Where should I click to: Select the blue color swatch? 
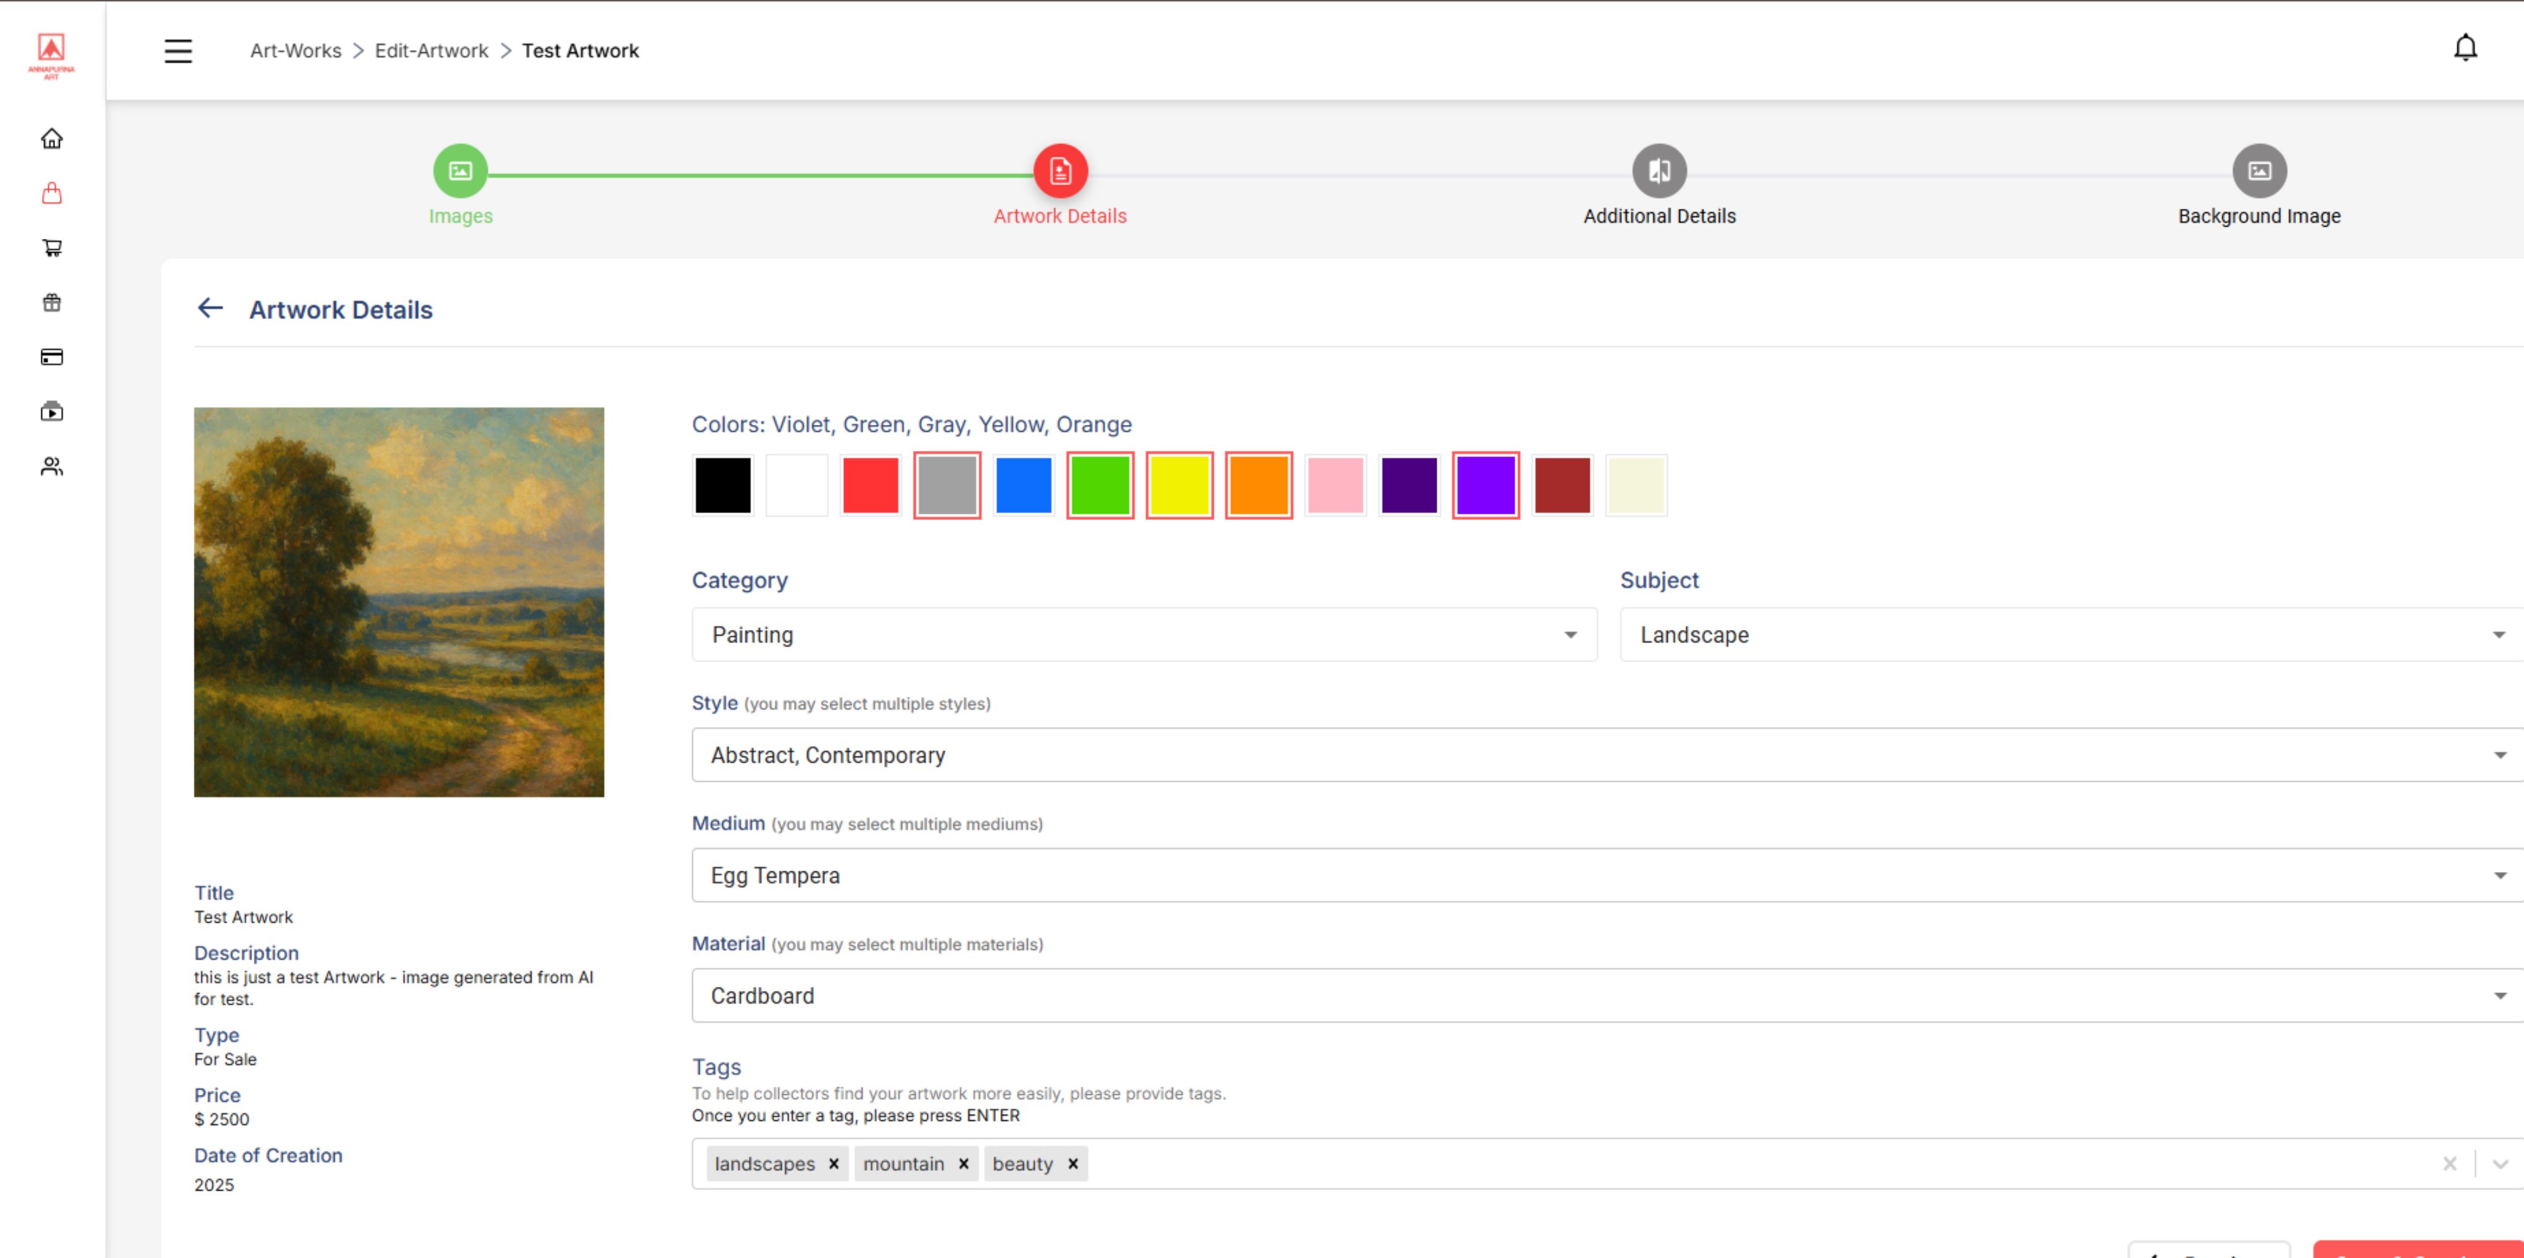tap(1024, 485)
